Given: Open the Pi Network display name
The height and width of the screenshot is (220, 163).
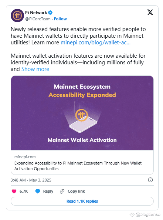Looking at the screenshot, I should pyautogui.click(x=36, y=13).
